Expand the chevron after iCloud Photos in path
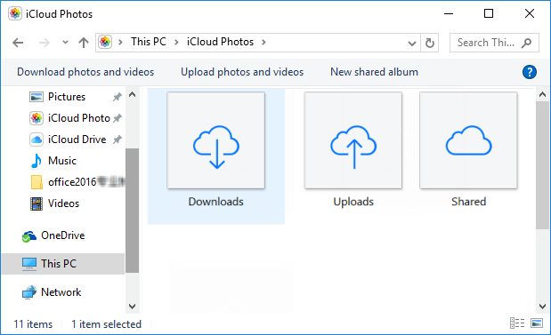551x335 pixels. click(x=263, y=43)
